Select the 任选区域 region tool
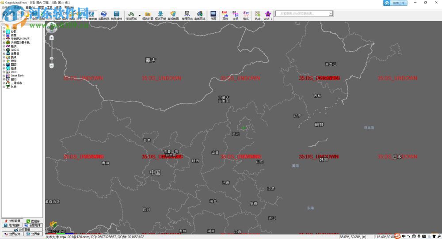The width and height of the screenshot is (442, 239). (131, 16)
